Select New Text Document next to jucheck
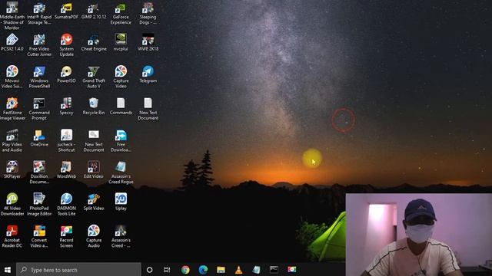 pyautogui.click(x=94, y=141)
